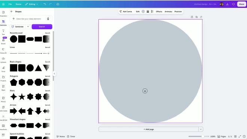Expand the Generate options dropdown arrow
Image resolution: width=247 pixels, height=139 pixels.
click(x=28, y=27)
